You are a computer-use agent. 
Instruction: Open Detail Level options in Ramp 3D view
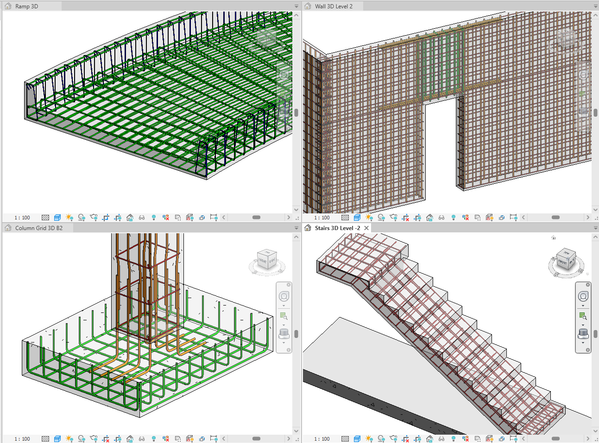tap(45, 218)
